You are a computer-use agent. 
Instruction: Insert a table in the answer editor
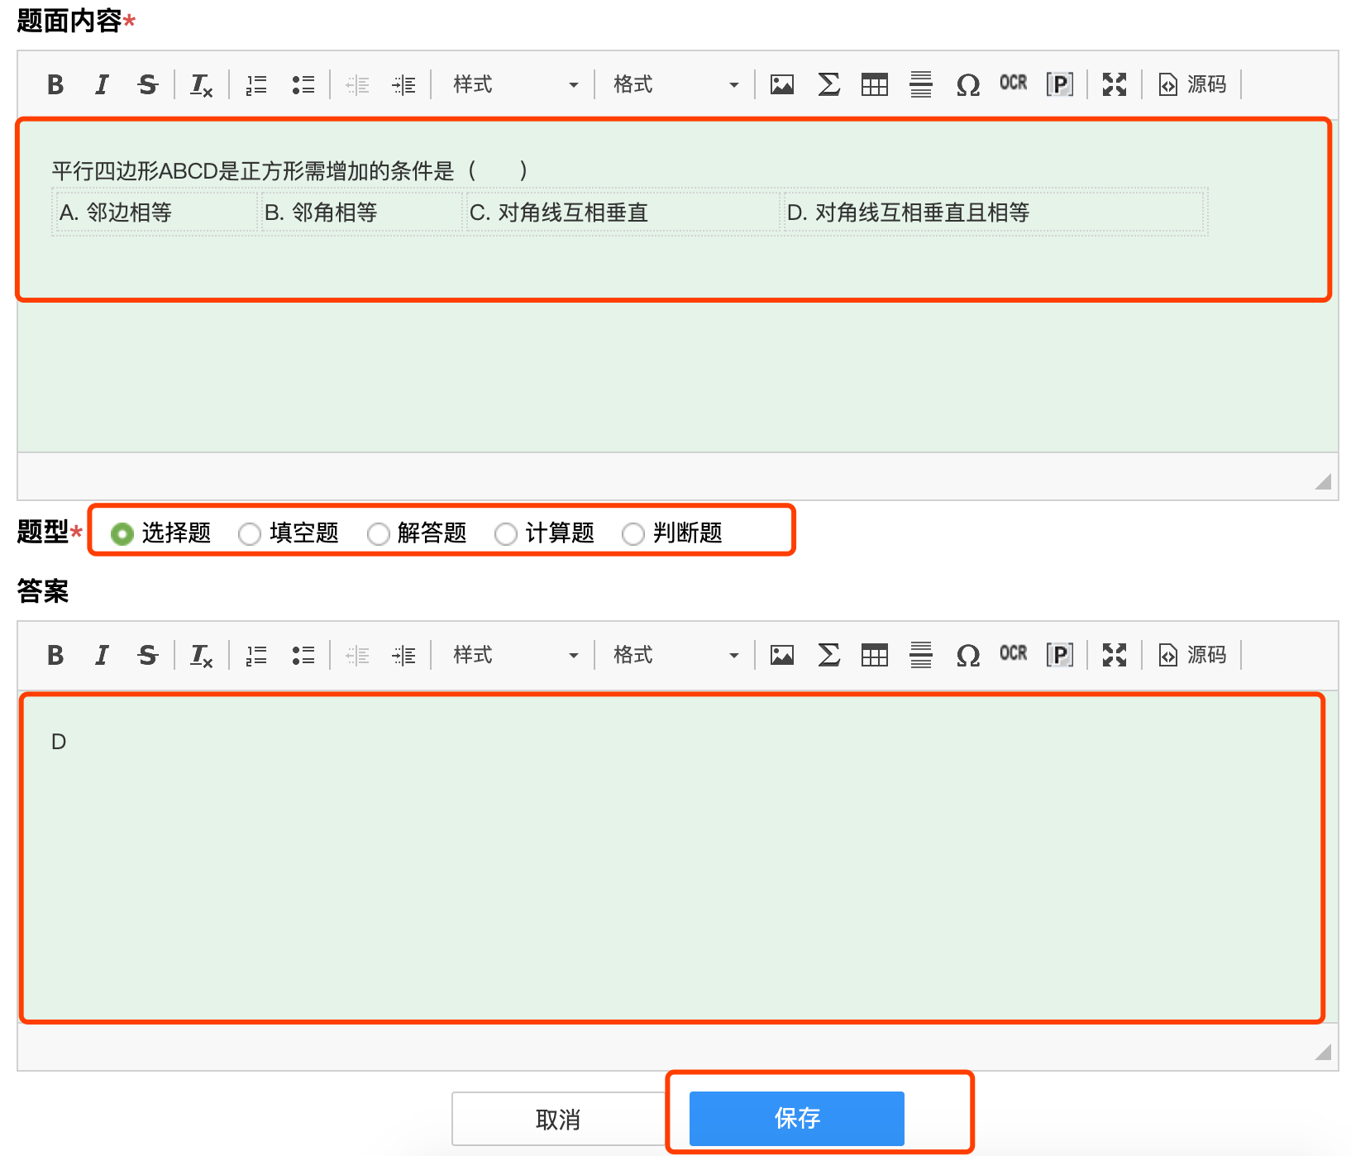(874, 655)
